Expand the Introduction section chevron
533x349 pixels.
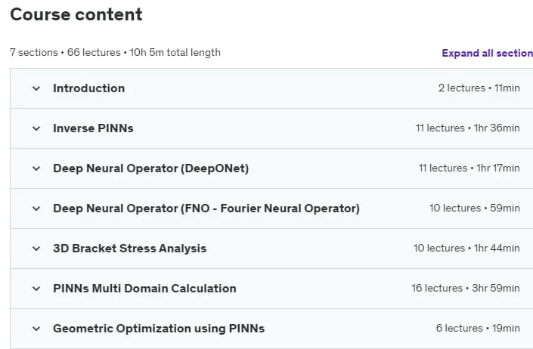coord(36,88)
